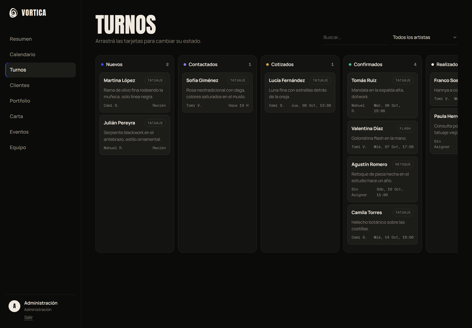Click the Contactados count badge 1

pos(250,64)
